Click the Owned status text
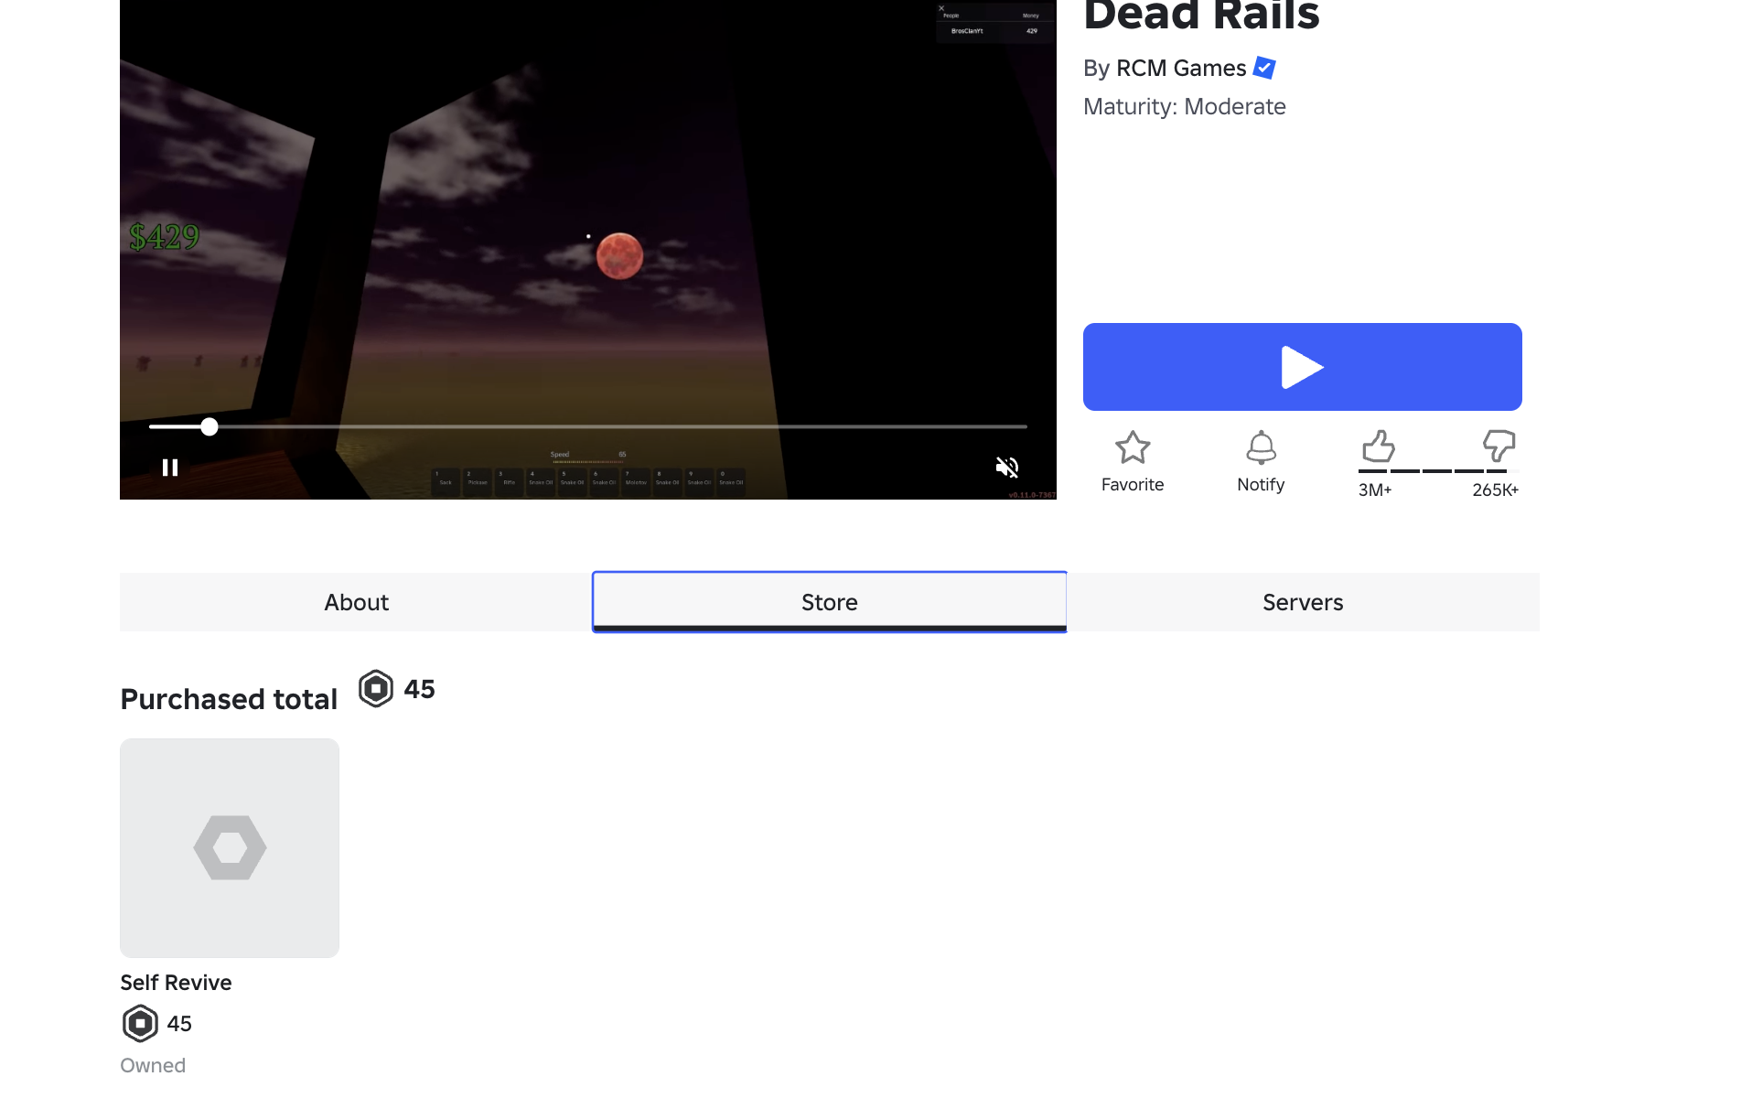The height and width of the screenshot is (1098, 1762). coord(153,1066)
